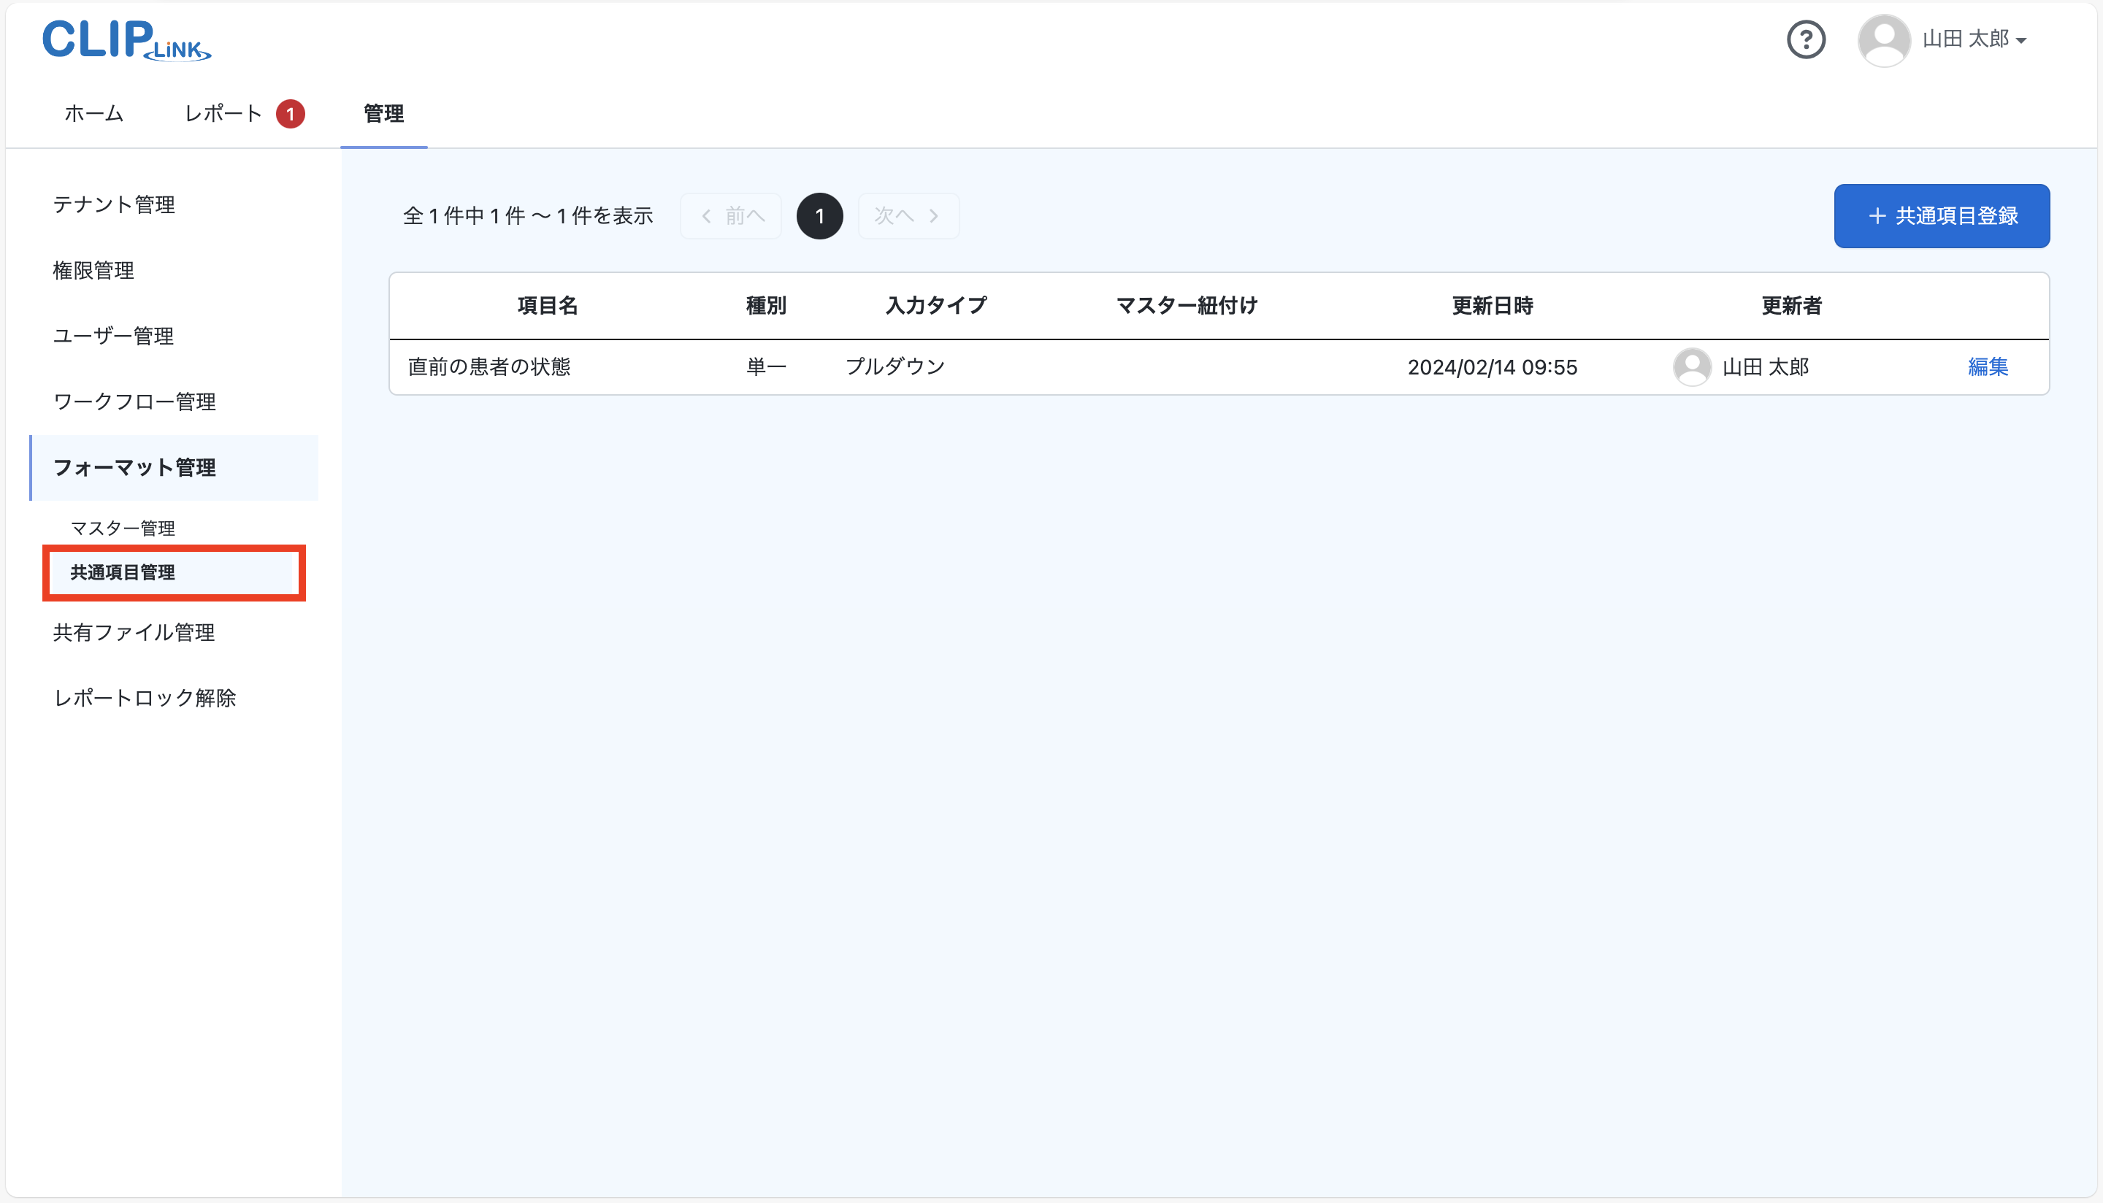Click the 共通項目登録 button

tap(1941, 215)
